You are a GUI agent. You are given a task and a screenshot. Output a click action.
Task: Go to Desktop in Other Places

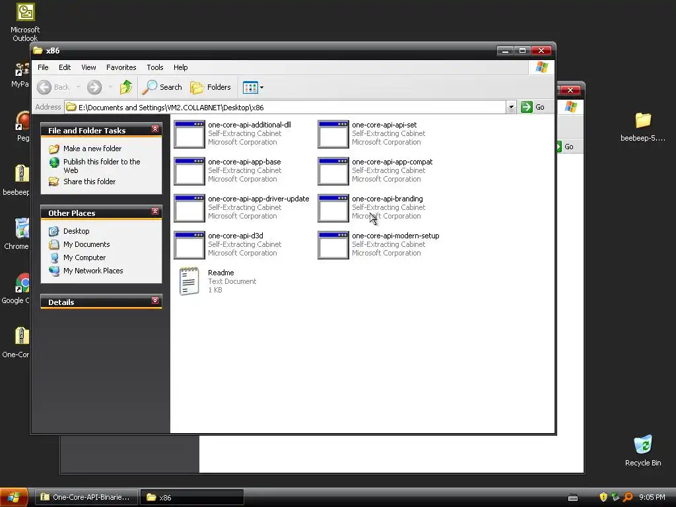coord(77,231)
